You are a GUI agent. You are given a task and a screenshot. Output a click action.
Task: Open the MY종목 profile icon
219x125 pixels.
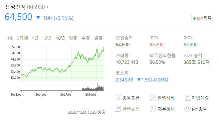[x=187, y=109]
